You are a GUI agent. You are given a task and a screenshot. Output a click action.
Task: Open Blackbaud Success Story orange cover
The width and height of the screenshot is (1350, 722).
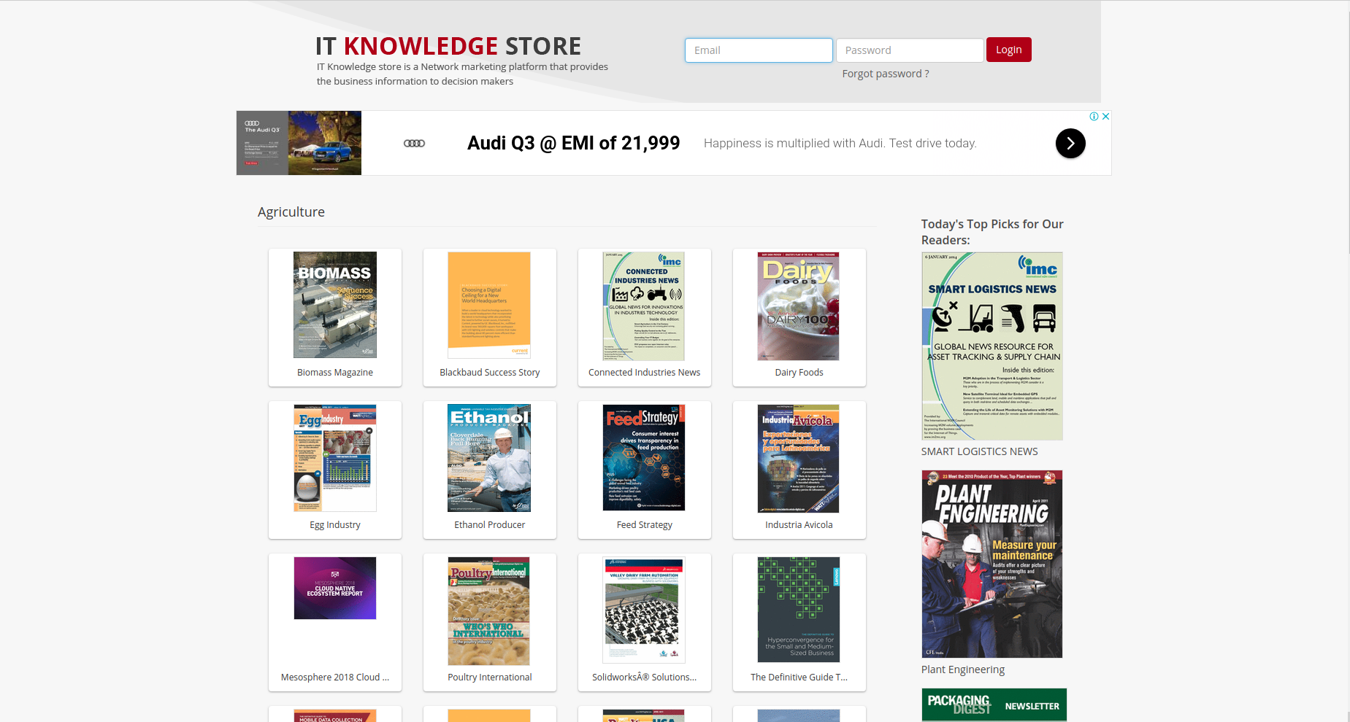click(x=489, y=305)
